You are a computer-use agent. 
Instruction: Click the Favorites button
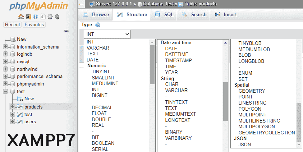pos(34,24)
